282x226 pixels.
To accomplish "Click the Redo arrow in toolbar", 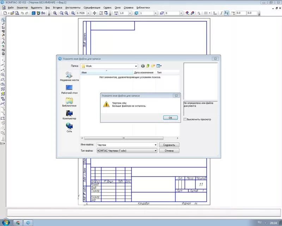I will 27,13.
